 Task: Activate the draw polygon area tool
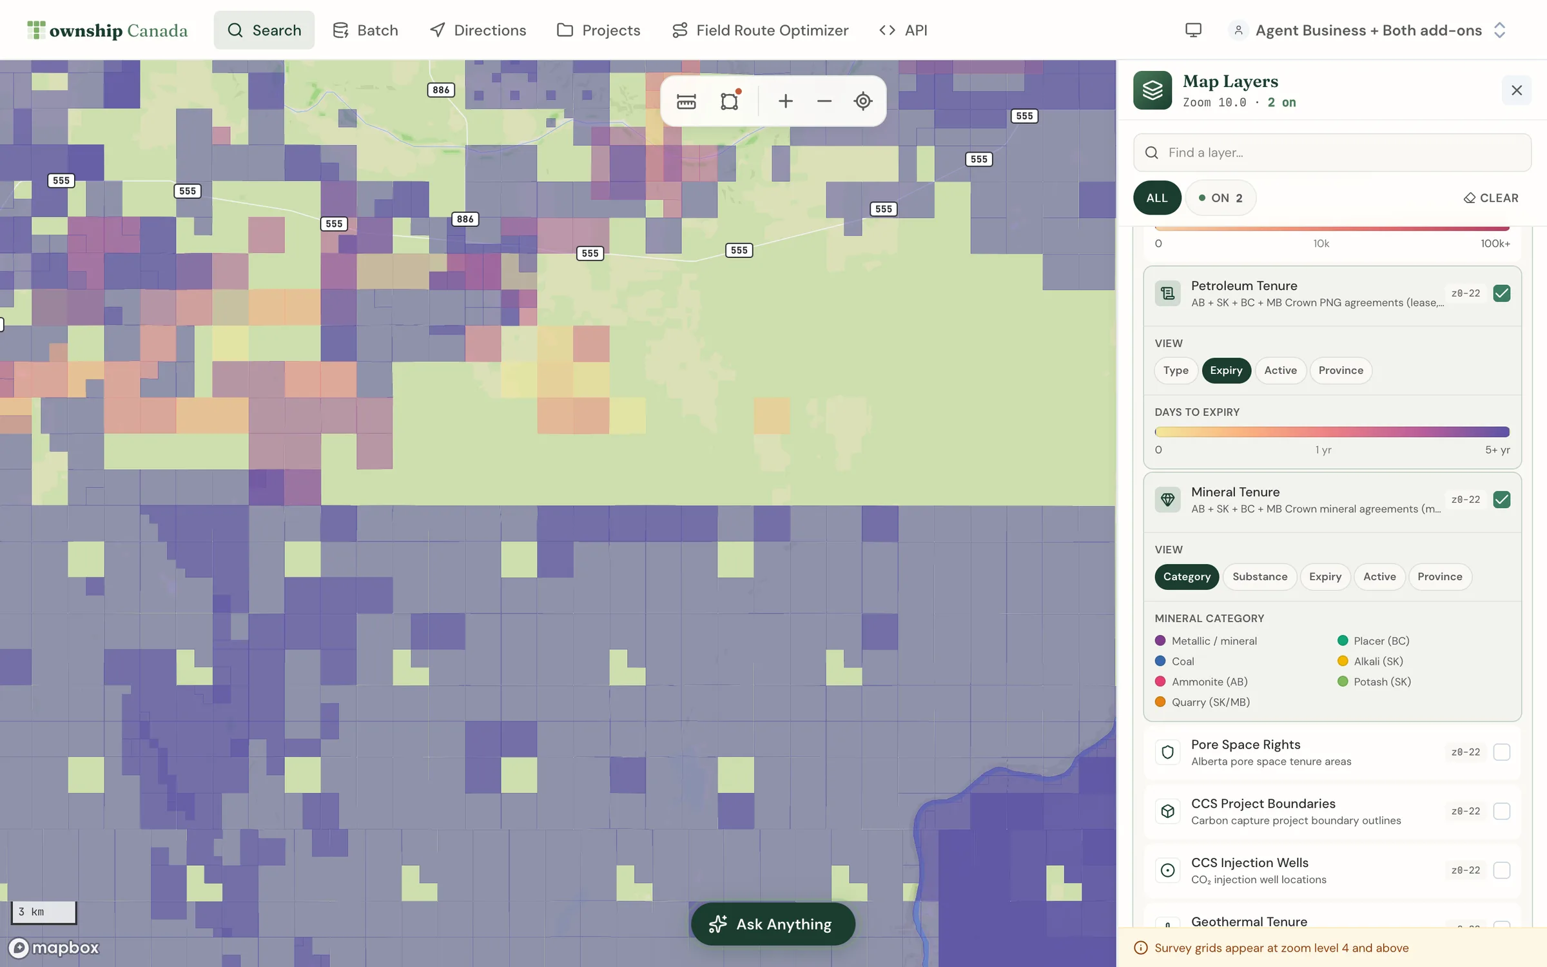click(x=730, y=101)
